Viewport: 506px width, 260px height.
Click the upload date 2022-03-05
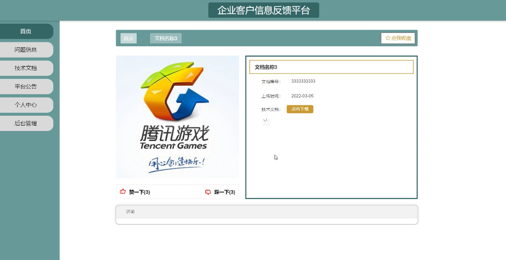[302, 96]
